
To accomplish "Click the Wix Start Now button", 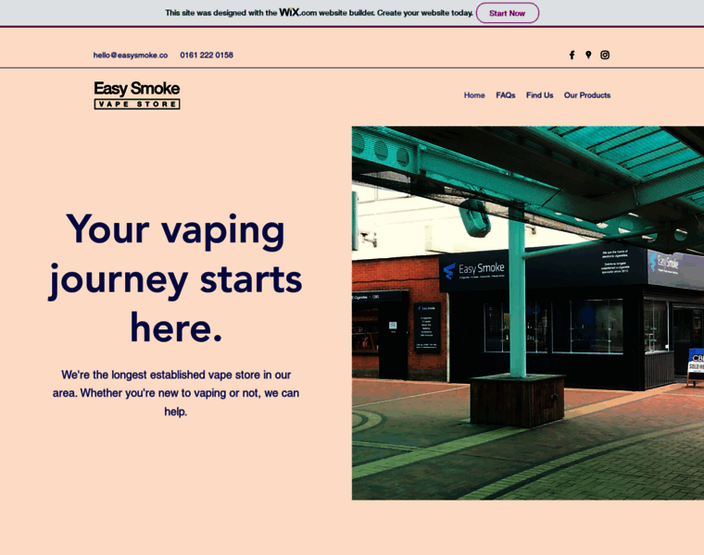I will tap(508, 13).
